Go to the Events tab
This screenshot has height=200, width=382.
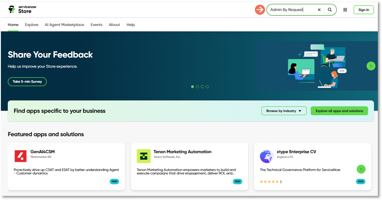point(96,25)
